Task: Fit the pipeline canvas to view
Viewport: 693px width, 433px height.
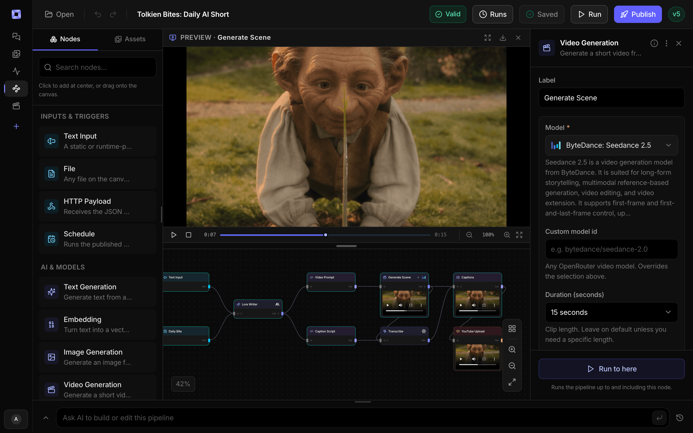Action: tap(512, 382)
